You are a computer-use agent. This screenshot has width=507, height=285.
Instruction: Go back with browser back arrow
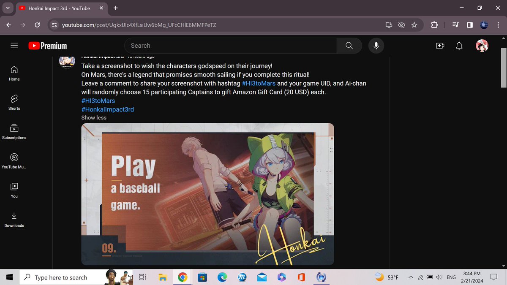click(x=9, y=25)
